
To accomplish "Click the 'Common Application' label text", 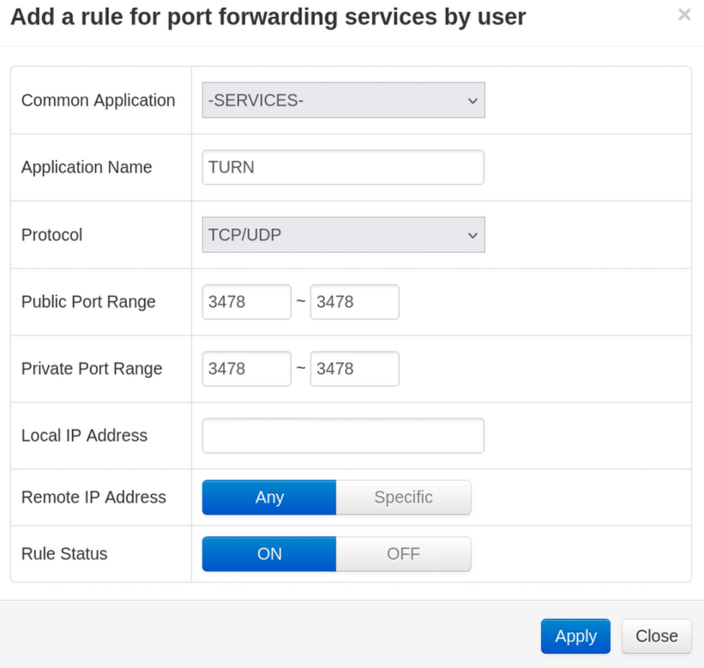I will [x=98, y=100].
